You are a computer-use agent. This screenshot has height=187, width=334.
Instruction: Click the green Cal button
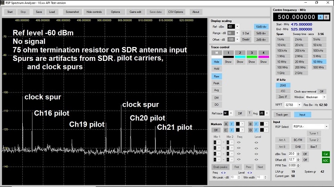[326, 154]
